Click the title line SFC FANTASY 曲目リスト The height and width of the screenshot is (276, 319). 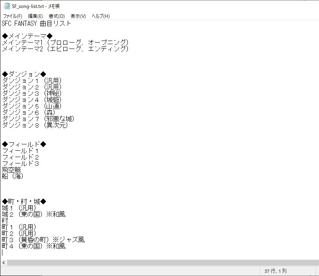click(36, 23)
